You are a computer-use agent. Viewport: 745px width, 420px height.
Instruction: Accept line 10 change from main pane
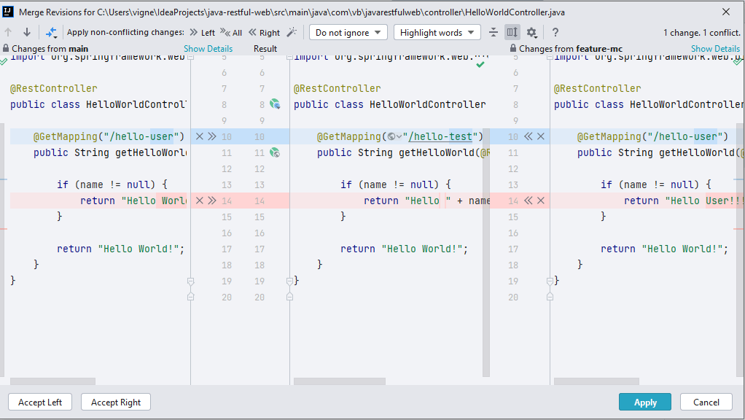tap(211, 136)
